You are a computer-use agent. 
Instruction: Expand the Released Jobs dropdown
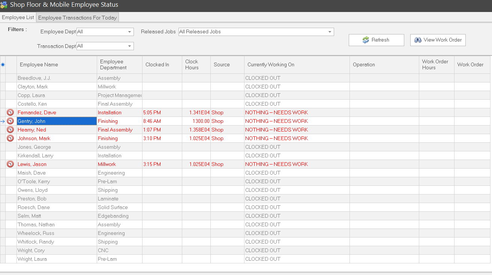coord(330,32)
